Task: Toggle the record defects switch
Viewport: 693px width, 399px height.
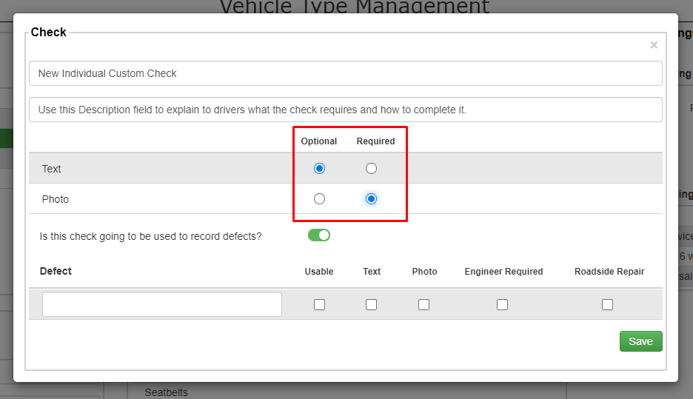Action: 319,235
